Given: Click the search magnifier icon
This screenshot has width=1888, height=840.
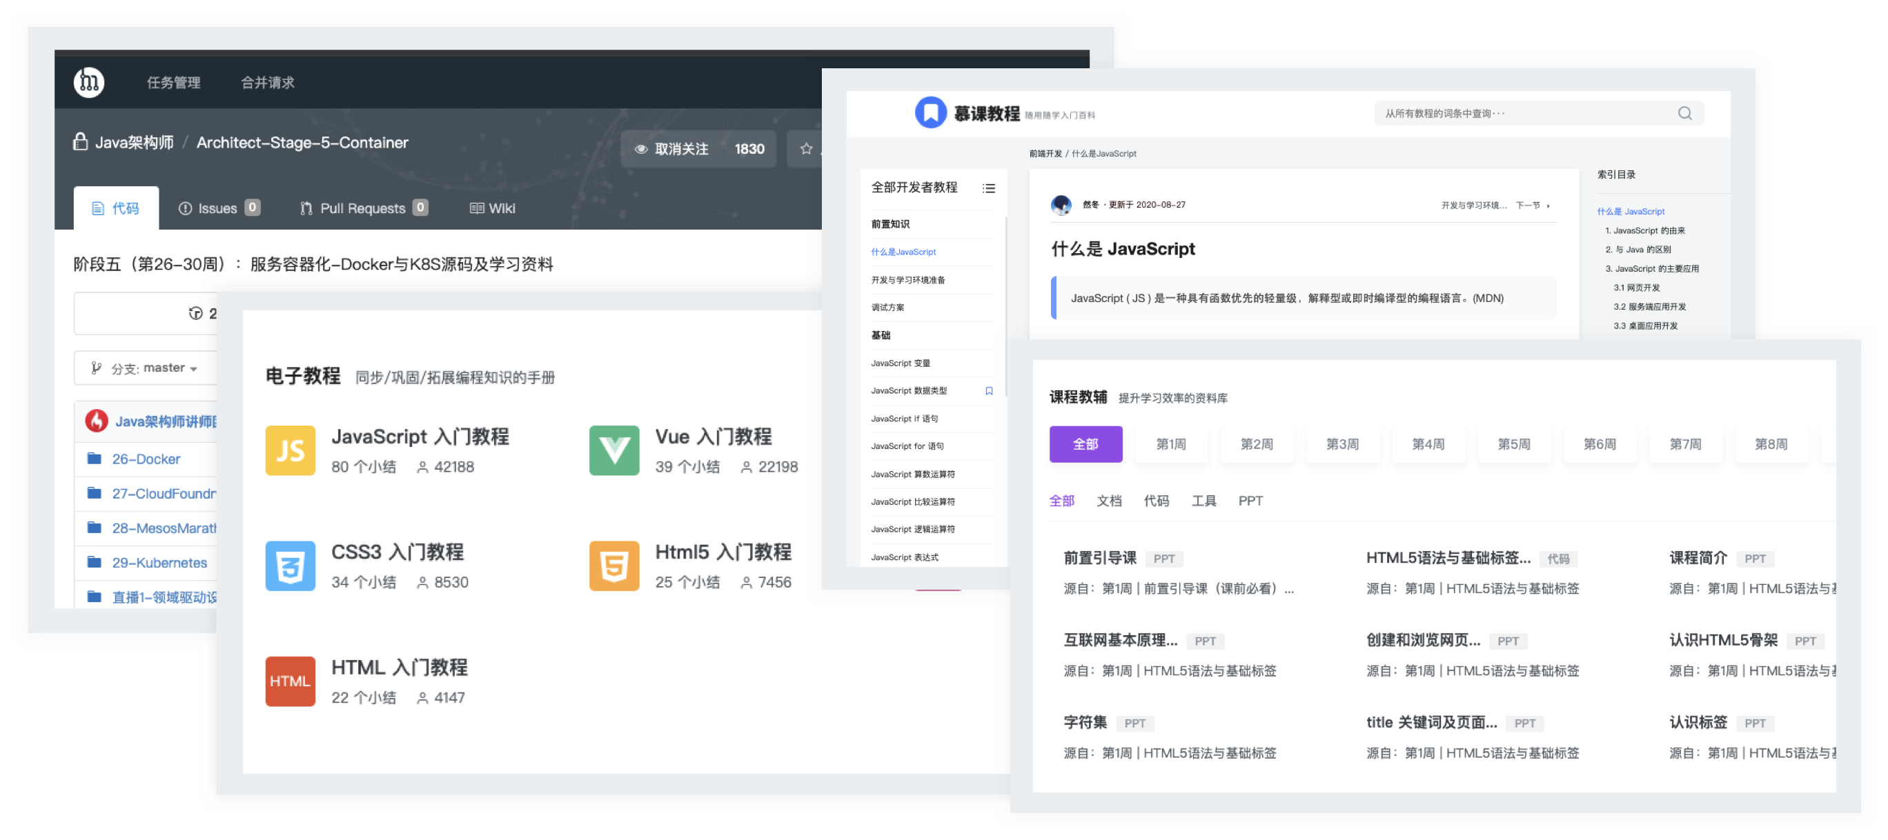Looking at the screenshot, I should 1684,114.
